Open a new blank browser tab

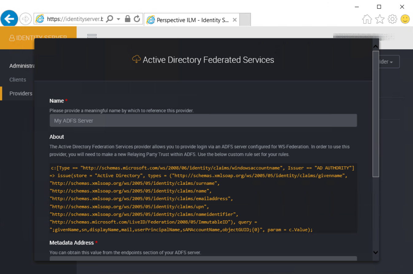click(x=245, y=20)
